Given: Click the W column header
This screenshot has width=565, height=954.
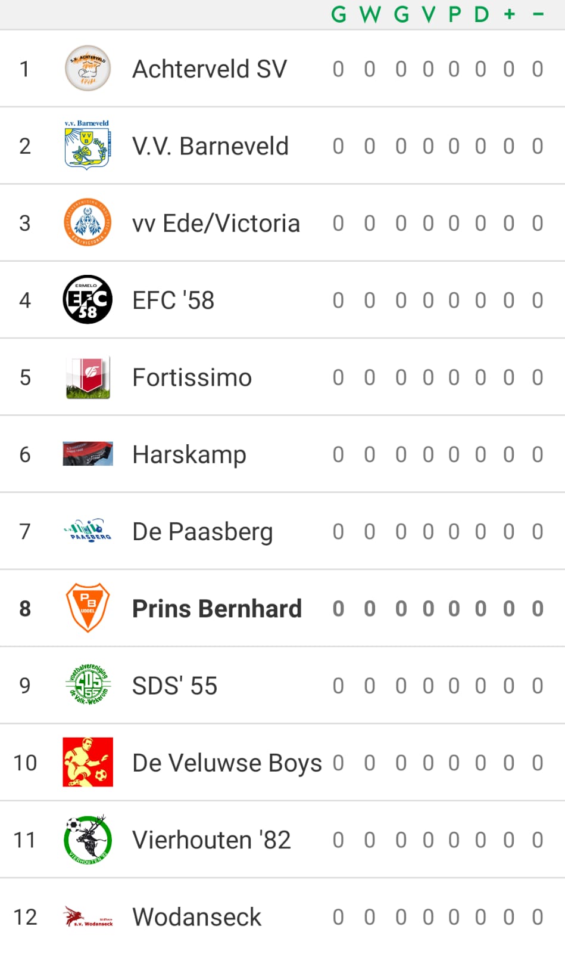Looking at the screenshot, I should click(370, 14).
